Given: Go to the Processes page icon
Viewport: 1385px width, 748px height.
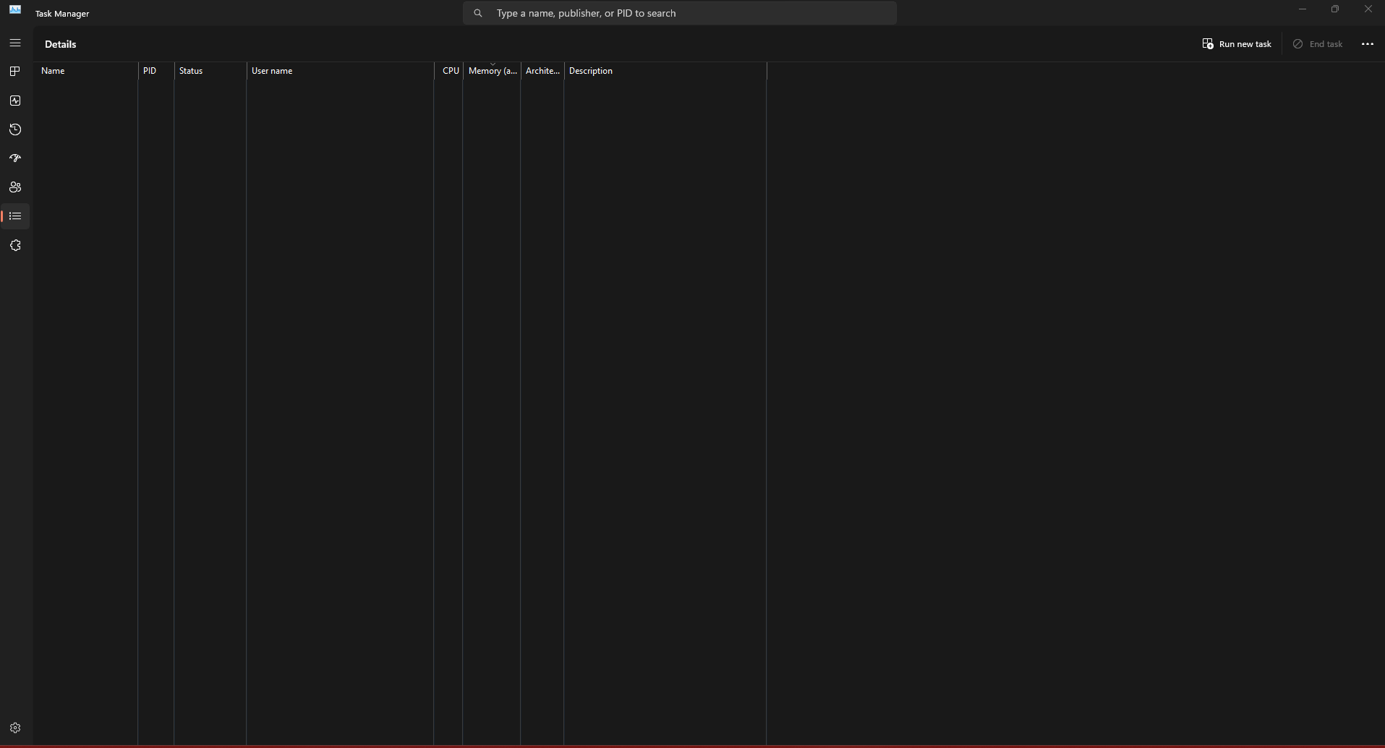Looking at the screenshot, I should pyautogui.click(x=15, y=72).
